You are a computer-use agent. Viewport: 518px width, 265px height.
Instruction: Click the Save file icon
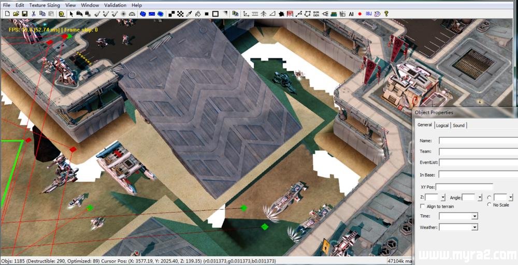tap(24, 14)
